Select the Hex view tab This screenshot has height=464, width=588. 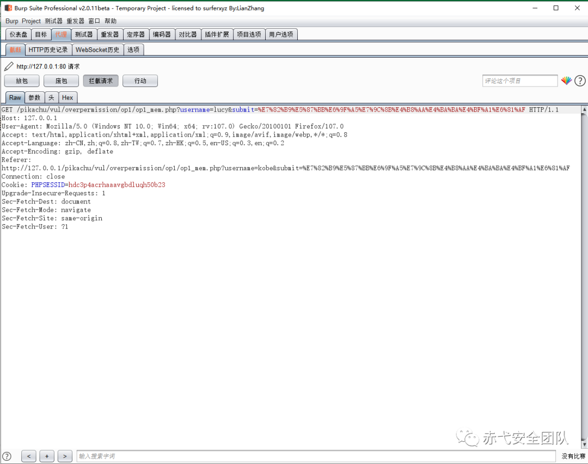[68, 97]
